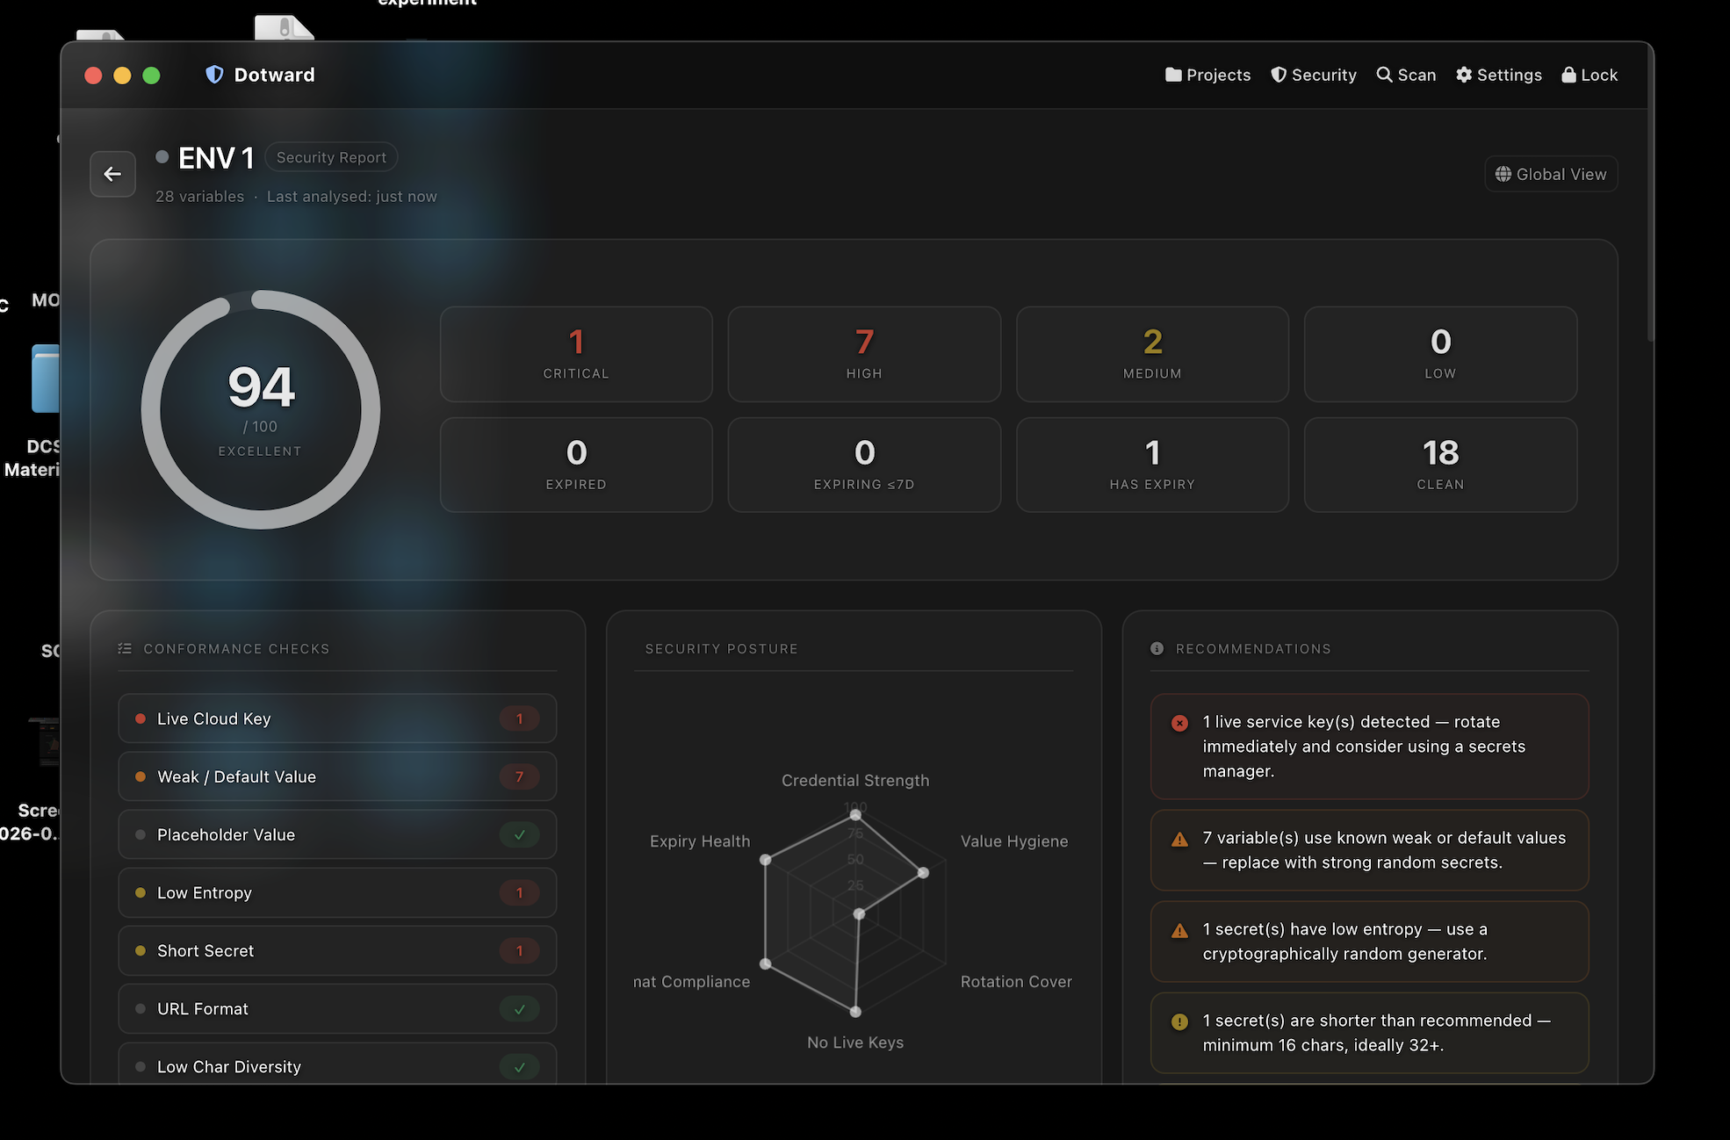Click the Security Report badge

tap(331, 157)
